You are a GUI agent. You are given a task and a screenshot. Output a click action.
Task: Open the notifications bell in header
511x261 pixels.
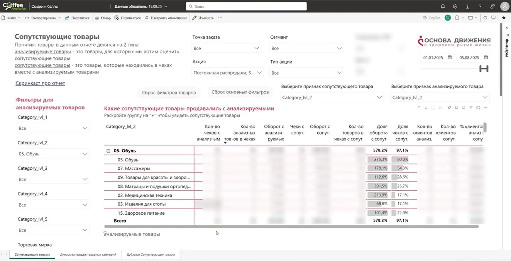[x=443, y=6]
